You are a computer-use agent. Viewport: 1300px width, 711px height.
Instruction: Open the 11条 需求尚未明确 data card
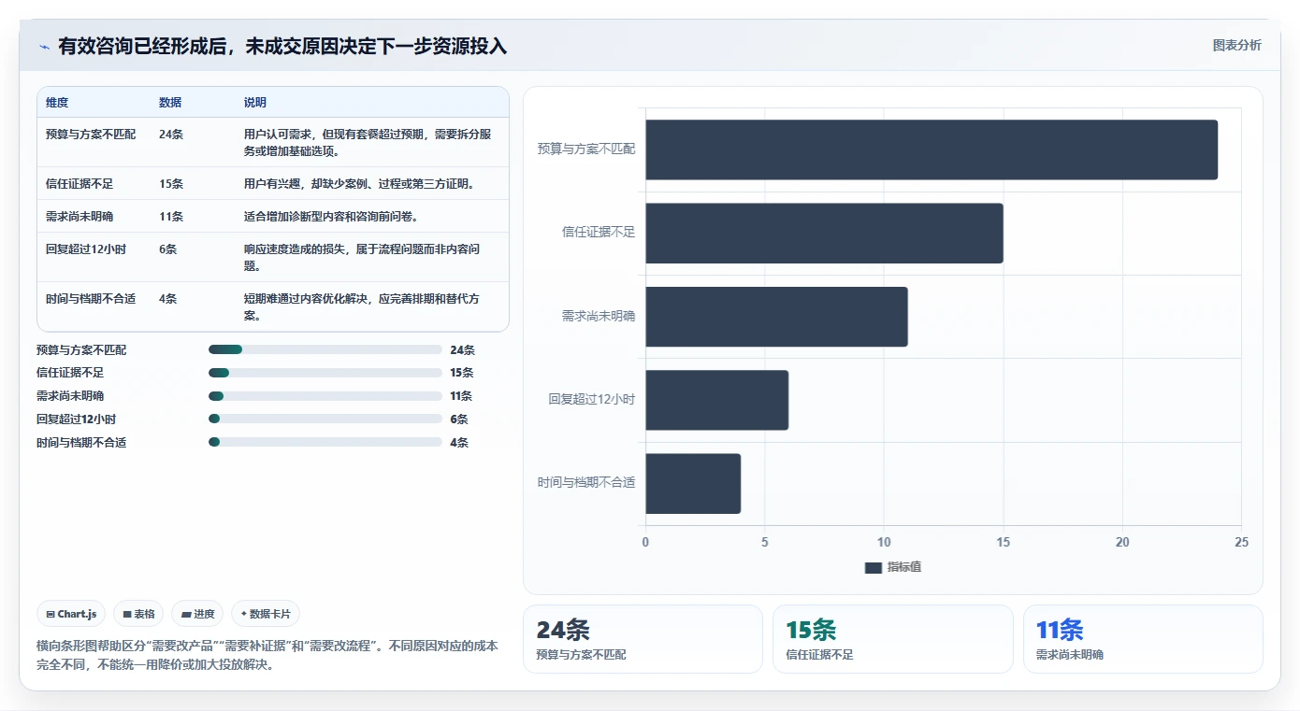1143,639
